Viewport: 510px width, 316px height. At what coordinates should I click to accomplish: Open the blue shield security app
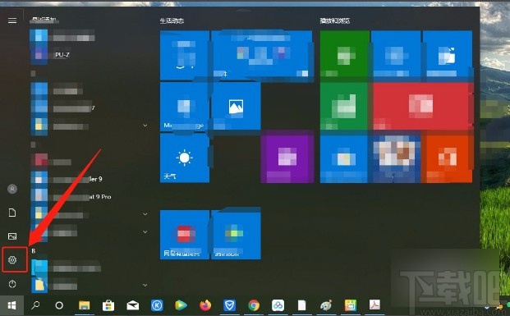pyautogui.click(x=230, y=305)
